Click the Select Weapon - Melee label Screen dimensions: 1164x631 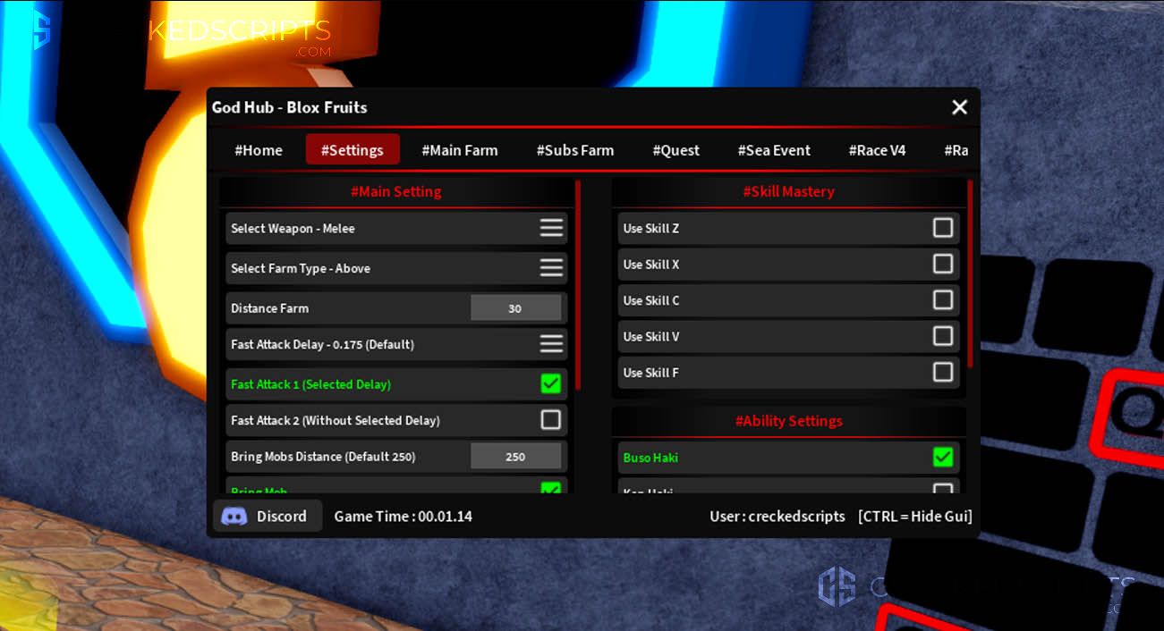(293, 228)
